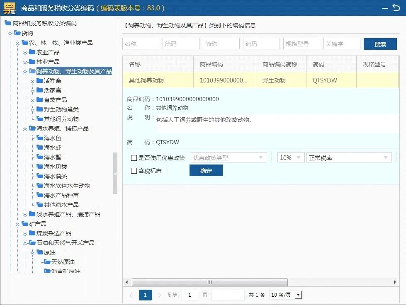This screenshot has width=406, height=305.
Task: Select 野生动物禽类 tree item
Action: click(61, 109)
